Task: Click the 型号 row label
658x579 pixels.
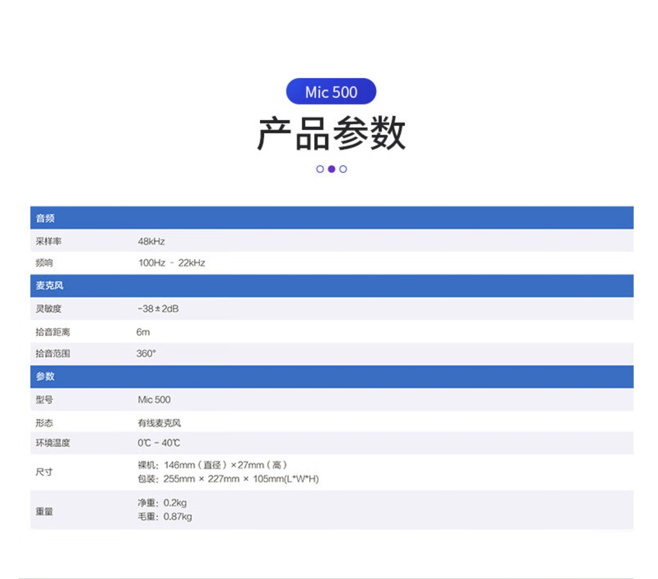Action: point(44,399)
